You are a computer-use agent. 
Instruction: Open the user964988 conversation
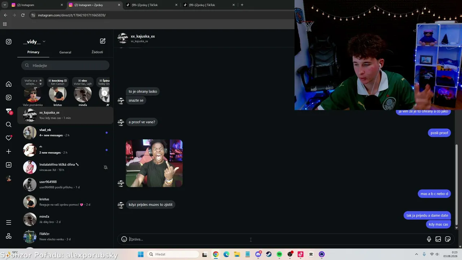(65, 185)
